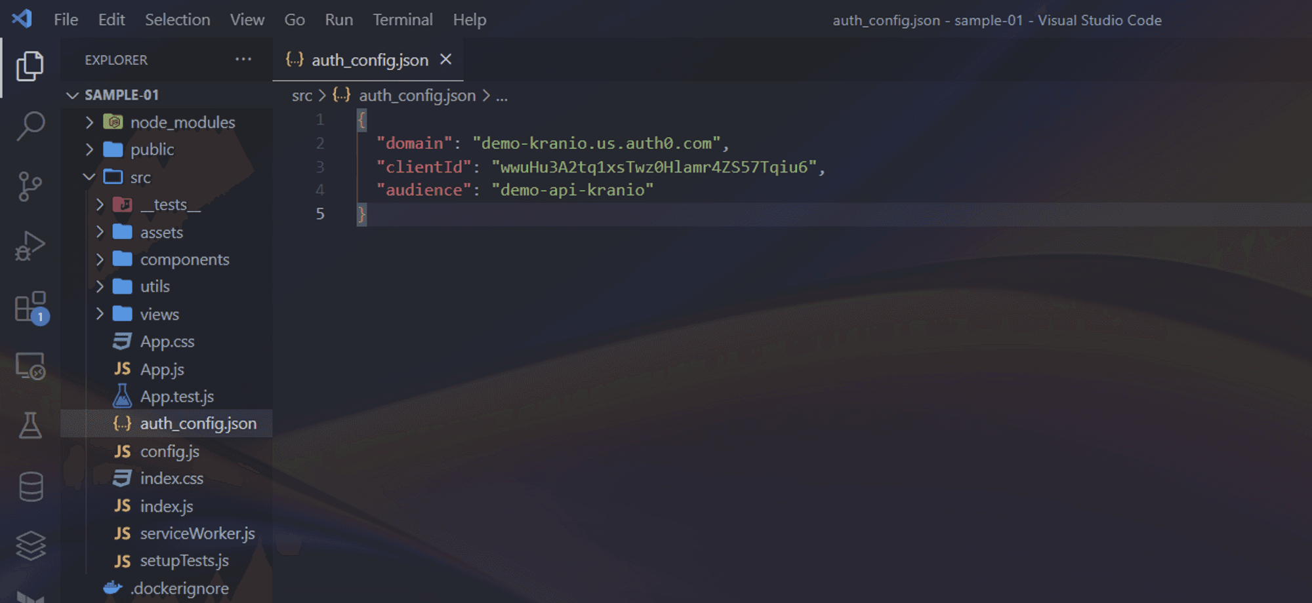The width and height of the screenshot is (1312, 603).
Task: Open the Selection menu
Action: coord(177,20)
